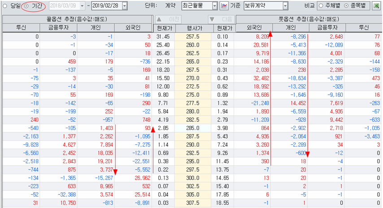Click put 금융투자 value -12,089

pos(334,45)
